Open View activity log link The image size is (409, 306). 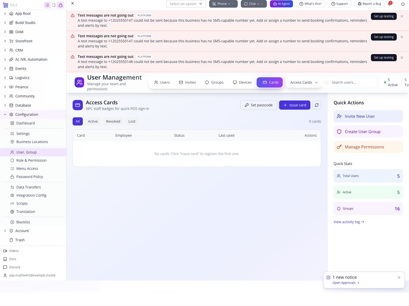click(349, 222)
